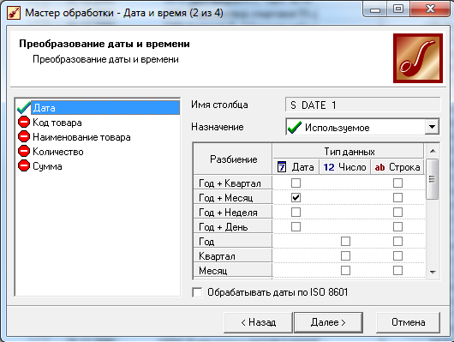Click calendar icon in Дата column header

(282, 167)
